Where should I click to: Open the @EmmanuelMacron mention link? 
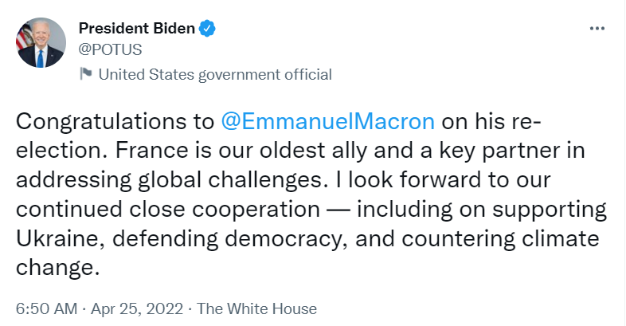328,122
